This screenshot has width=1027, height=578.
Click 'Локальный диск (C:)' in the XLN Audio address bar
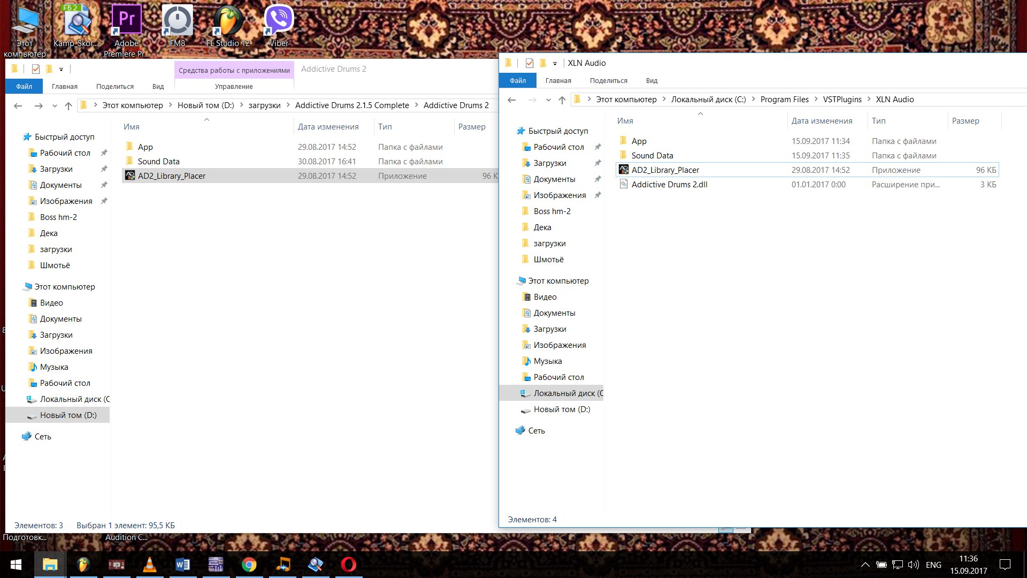pos(708,100)
